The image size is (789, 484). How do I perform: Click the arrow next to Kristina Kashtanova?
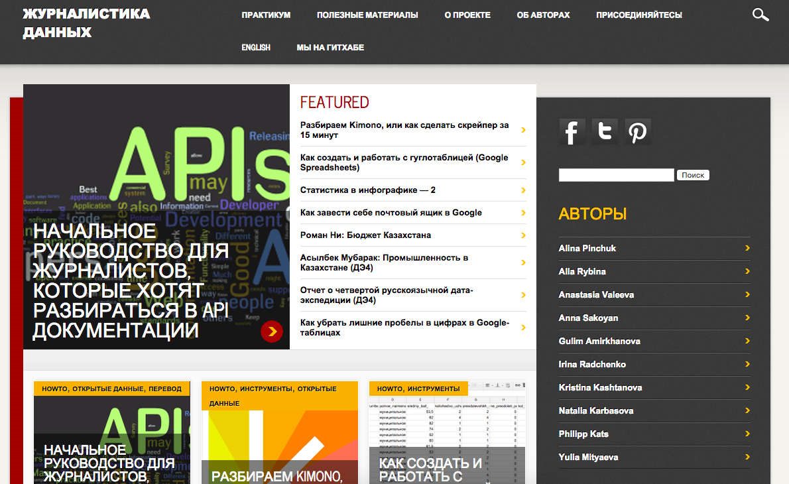pos(747,387)
